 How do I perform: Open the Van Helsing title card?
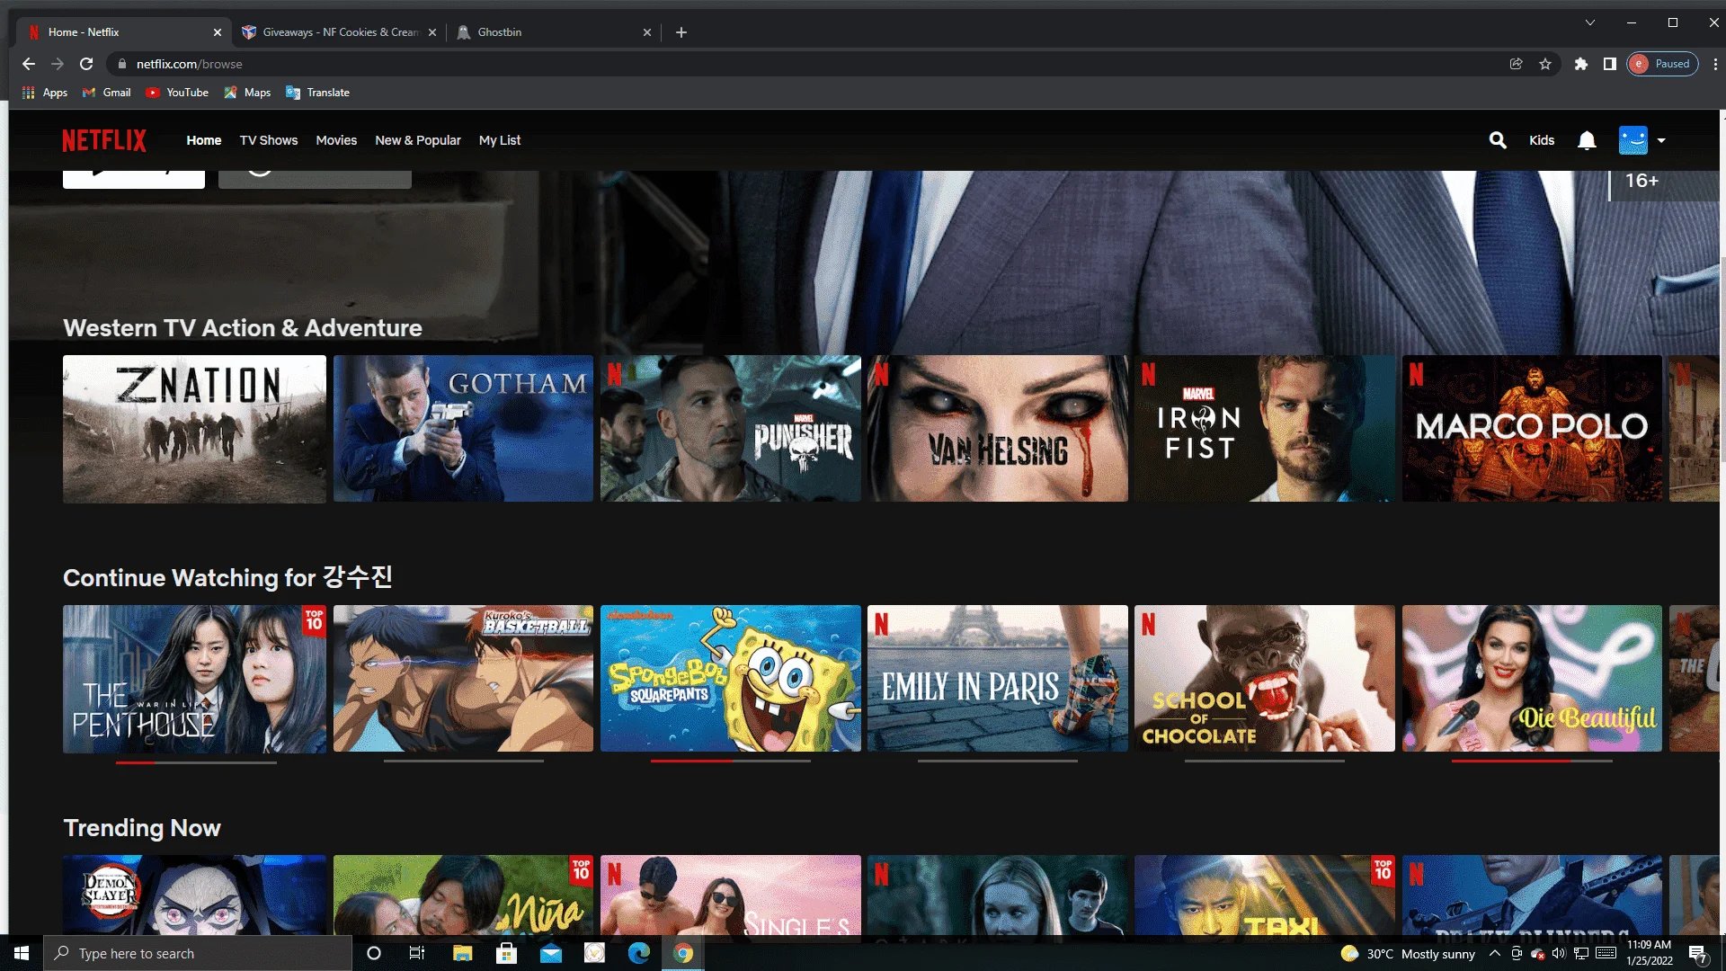pyautogui.click(x=997, y=428)
